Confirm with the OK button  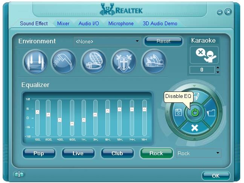(216, 176)
